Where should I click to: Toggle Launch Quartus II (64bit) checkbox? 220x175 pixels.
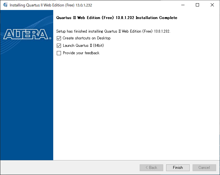click(x=59, y=46)
